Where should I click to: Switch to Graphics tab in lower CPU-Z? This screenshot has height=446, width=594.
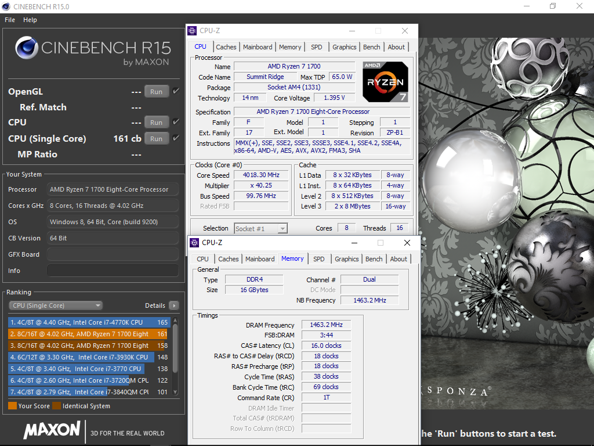pos(347,259)
